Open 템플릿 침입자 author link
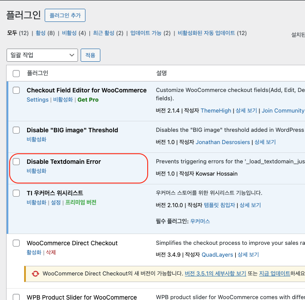 click(x=220, y=205)
